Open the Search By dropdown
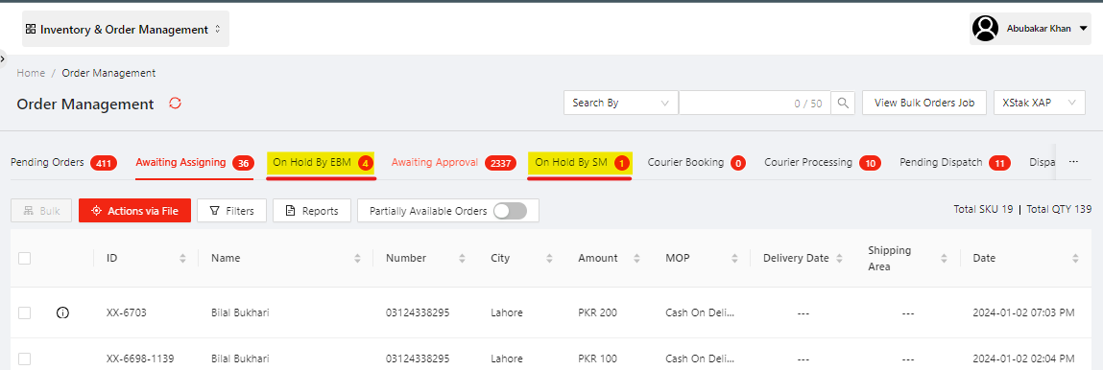 pyautogui.click(x=620, y=103)
